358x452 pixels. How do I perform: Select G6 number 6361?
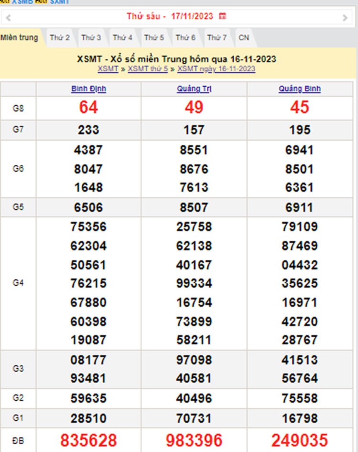click(x=299, y=188)
